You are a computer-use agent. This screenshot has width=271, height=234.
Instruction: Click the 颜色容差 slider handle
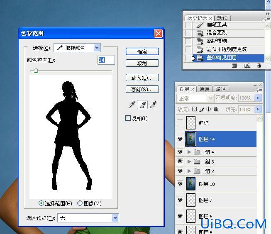(x=36, y=71)
